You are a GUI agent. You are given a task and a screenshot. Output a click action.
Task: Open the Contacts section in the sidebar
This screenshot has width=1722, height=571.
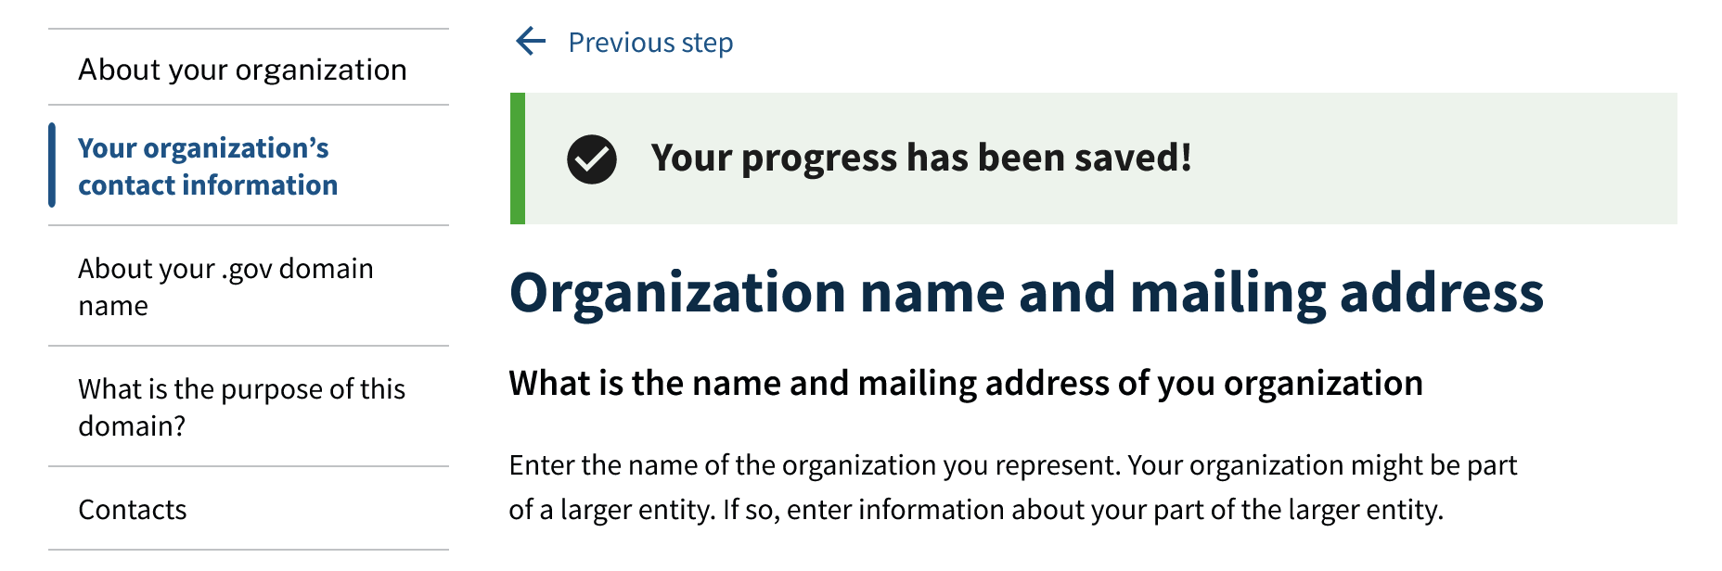132,508
